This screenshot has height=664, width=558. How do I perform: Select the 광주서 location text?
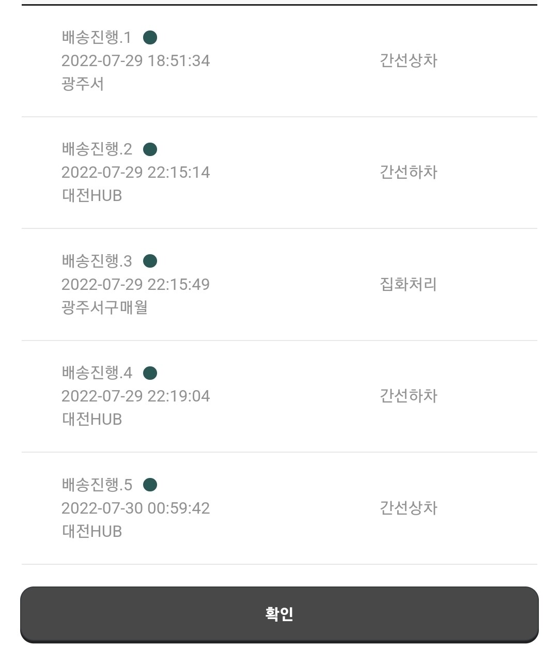coord(83,84)
